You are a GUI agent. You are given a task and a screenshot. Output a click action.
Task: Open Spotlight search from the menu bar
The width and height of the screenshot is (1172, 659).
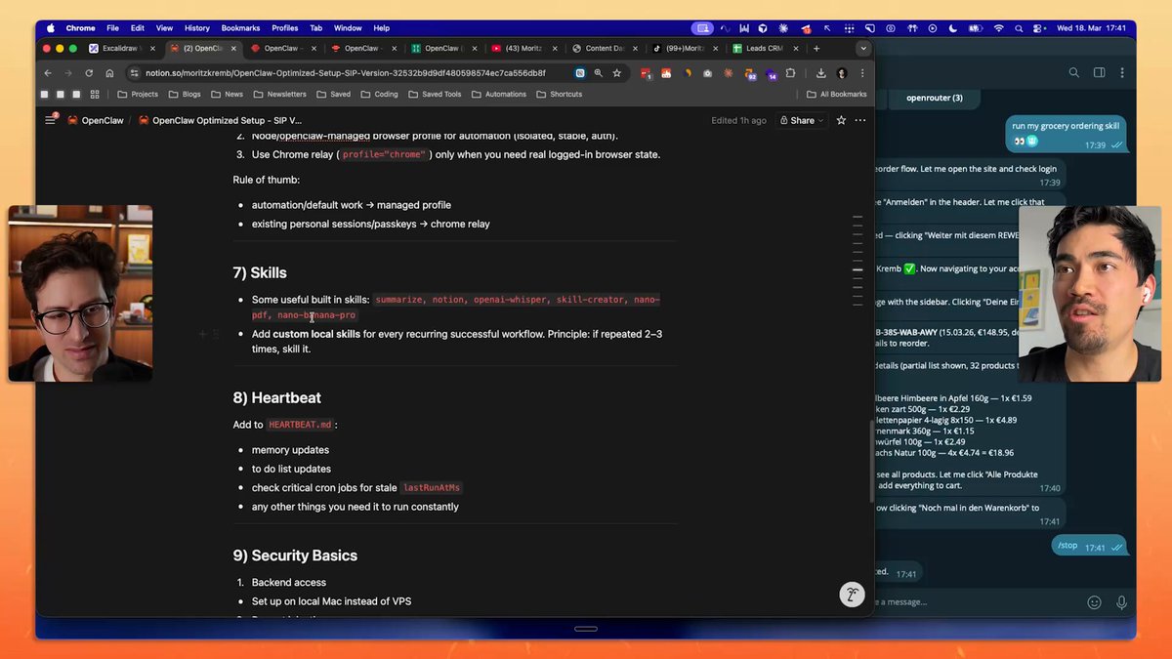[x=1019, y=28]
